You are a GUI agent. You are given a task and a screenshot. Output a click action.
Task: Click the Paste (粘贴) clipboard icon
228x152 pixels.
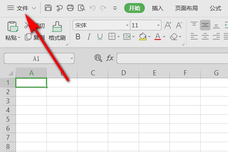13,27
